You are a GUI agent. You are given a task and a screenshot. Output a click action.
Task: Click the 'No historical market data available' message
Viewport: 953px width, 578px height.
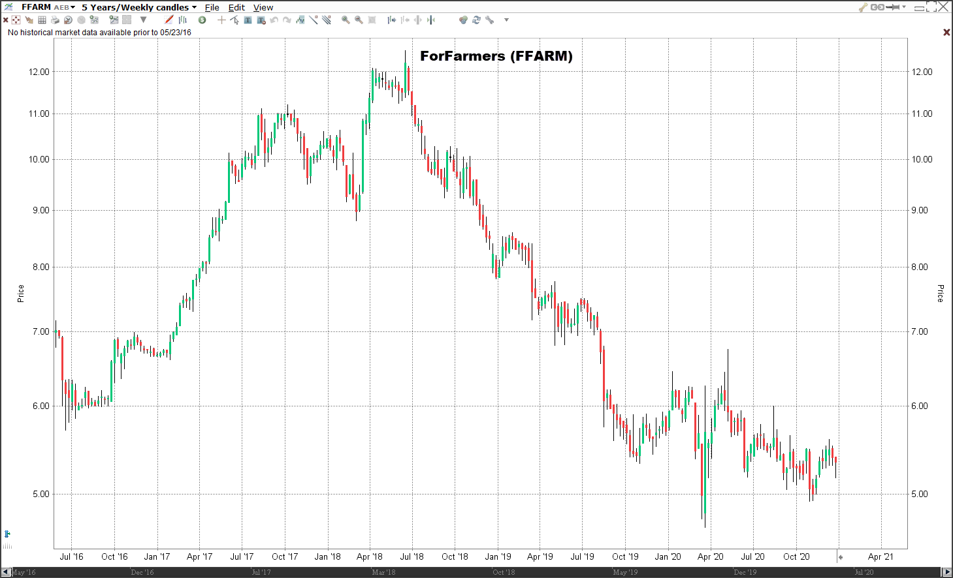pyautogui.click(x=99, y=33)
